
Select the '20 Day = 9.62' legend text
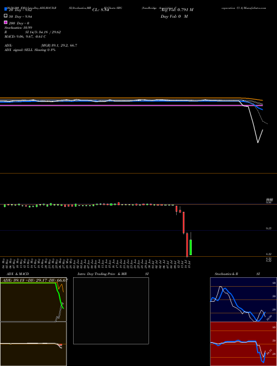(20, 10)
